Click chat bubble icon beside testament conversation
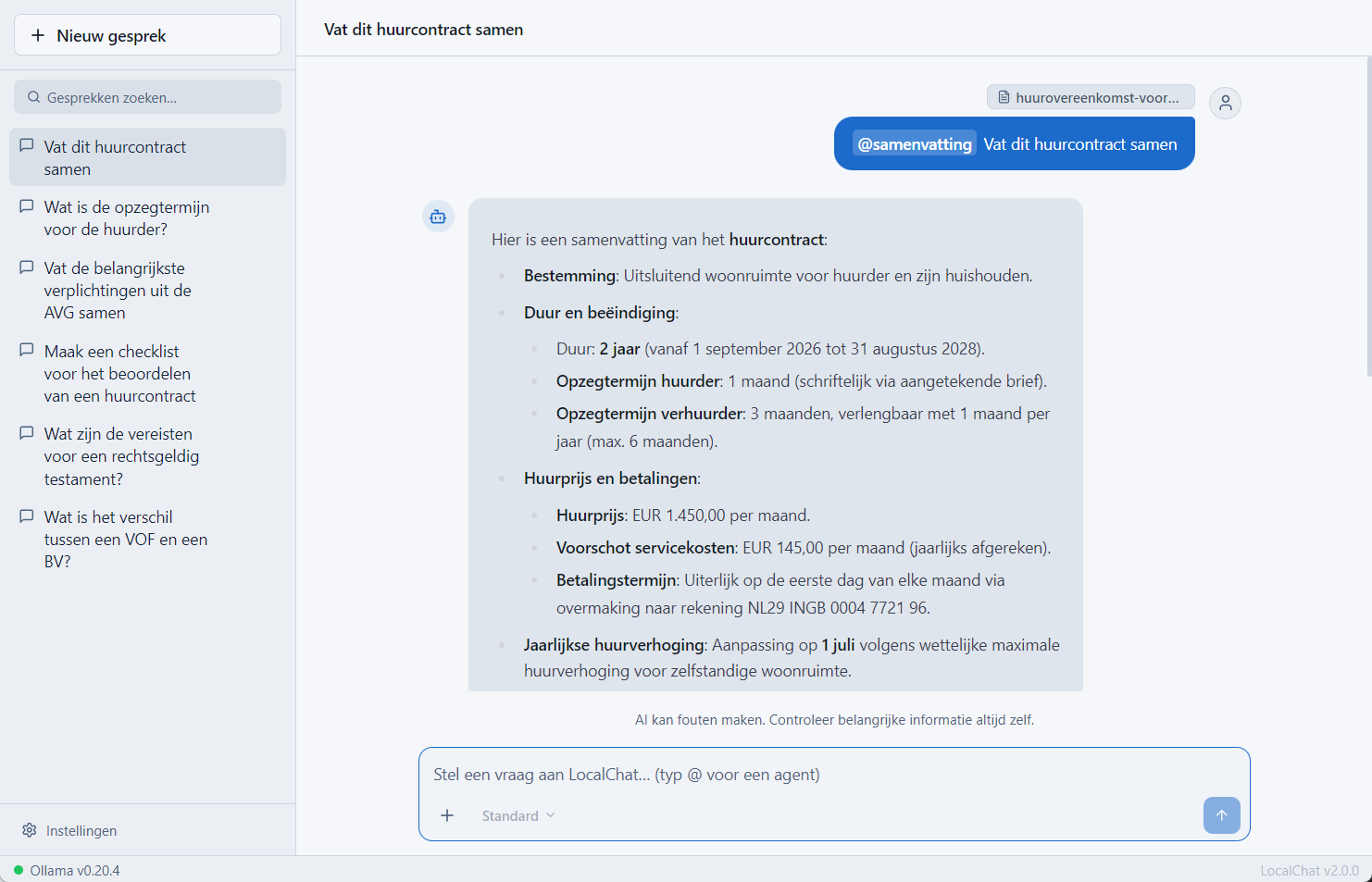 27,433
